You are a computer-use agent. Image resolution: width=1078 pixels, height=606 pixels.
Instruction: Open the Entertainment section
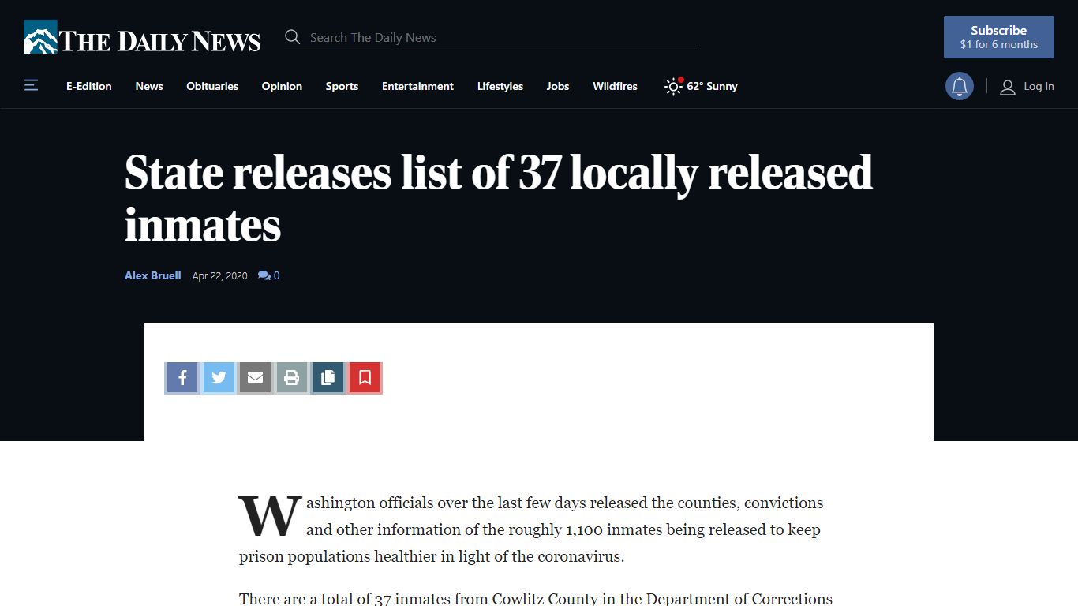click(417, 86)
